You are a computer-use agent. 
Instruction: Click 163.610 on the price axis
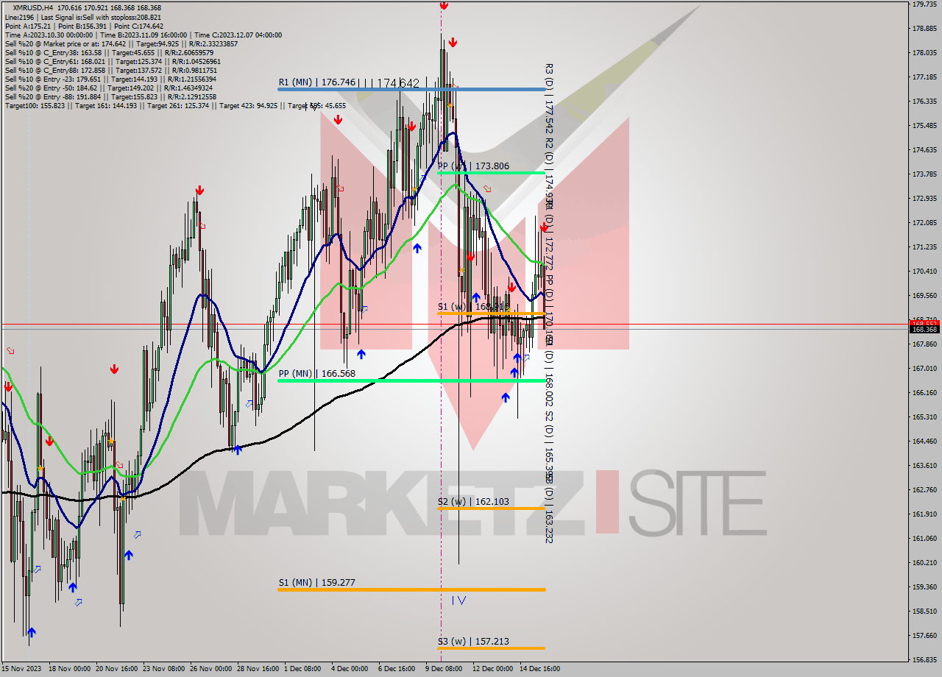(924, 466)
